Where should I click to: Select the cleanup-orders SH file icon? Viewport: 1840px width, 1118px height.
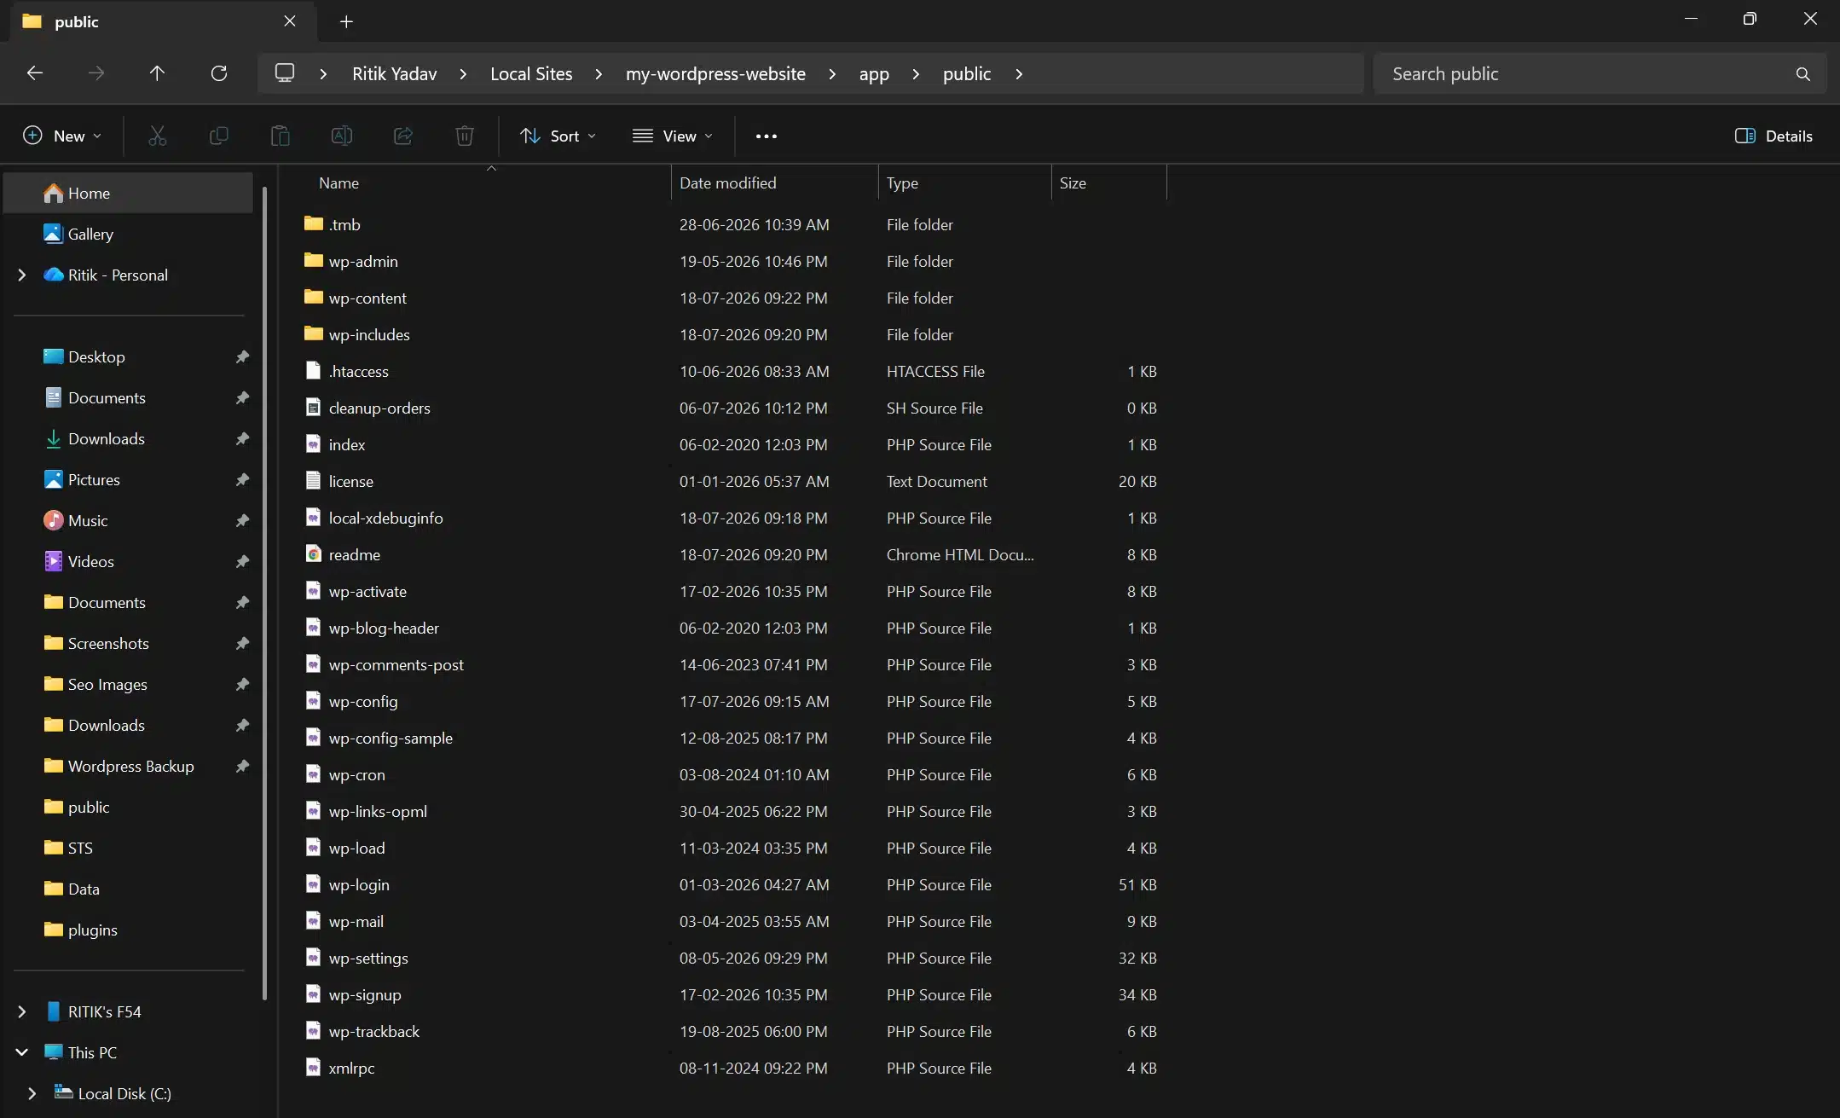pos(314,408)
